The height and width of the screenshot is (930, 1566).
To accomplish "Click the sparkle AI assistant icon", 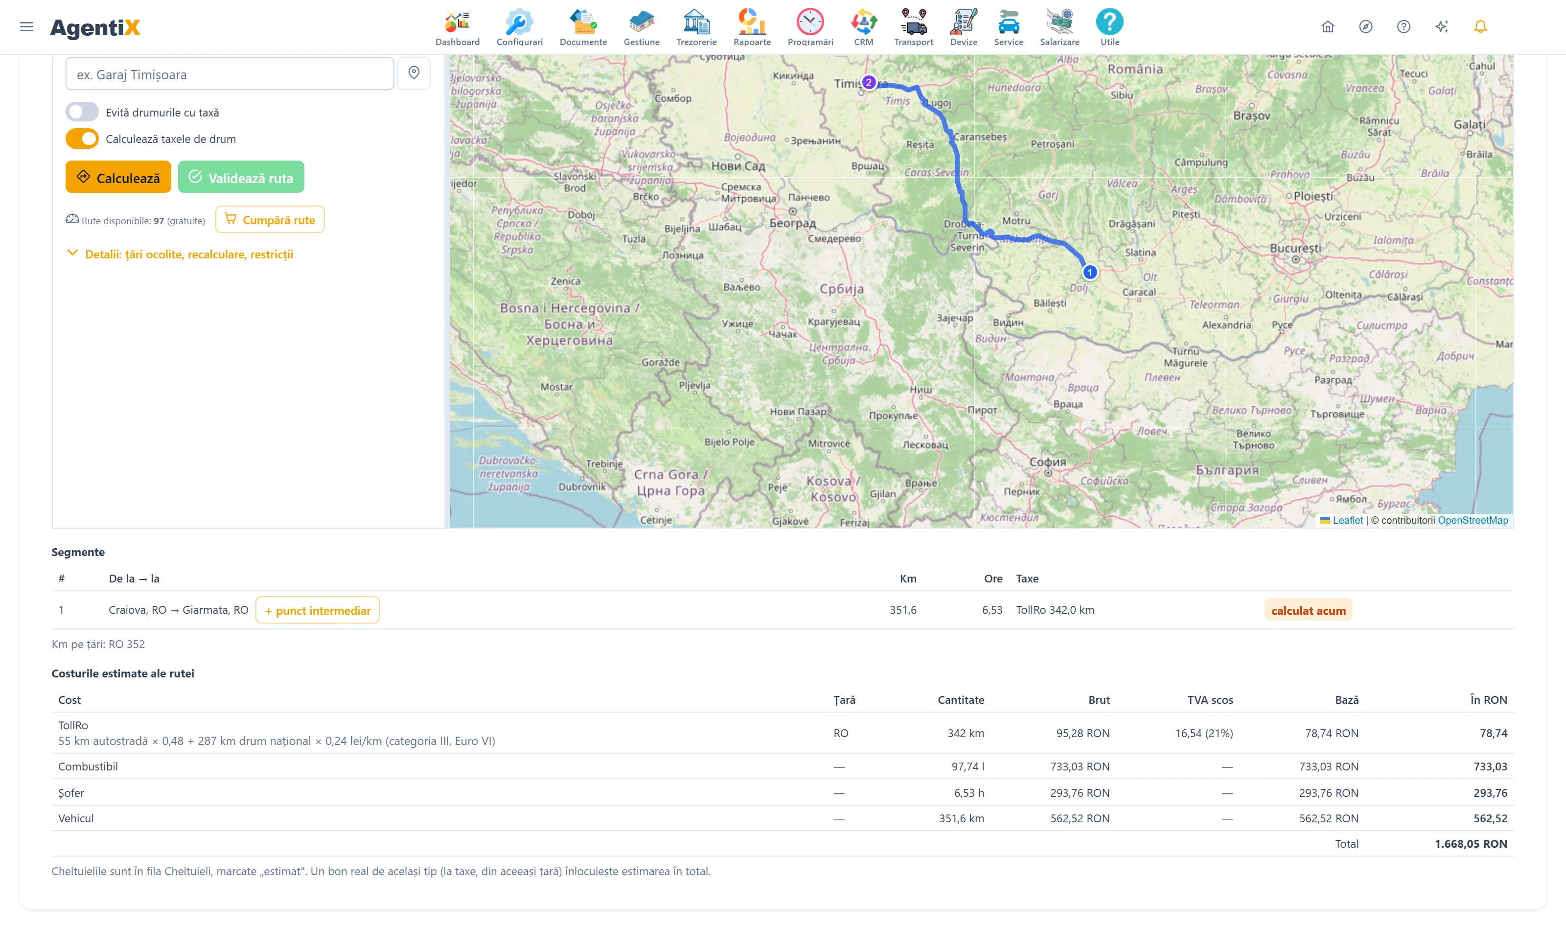I will click(1441, 26).
